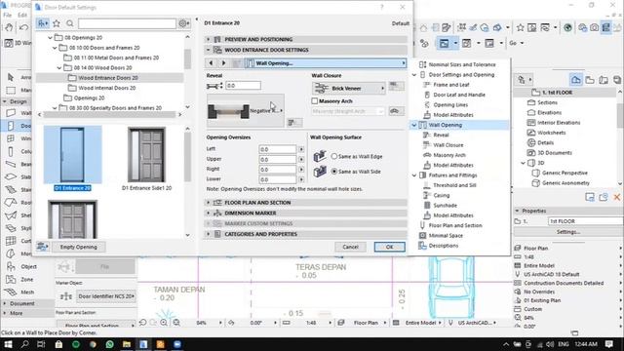Click the Settings button in the navigator properties
This screenshot has width=624, height=351.
[x=567, y=232]
